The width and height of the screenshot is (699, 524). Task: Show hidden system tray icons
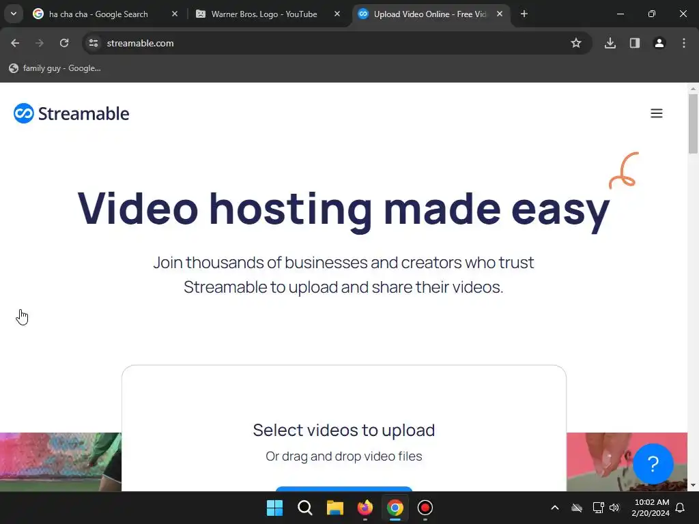(555, 508)
